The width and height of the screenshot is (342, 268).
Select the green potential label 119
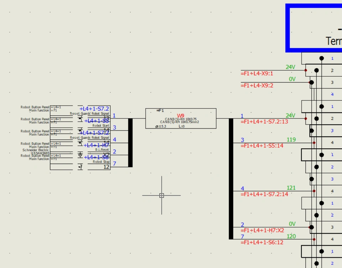tap(291, 140)
